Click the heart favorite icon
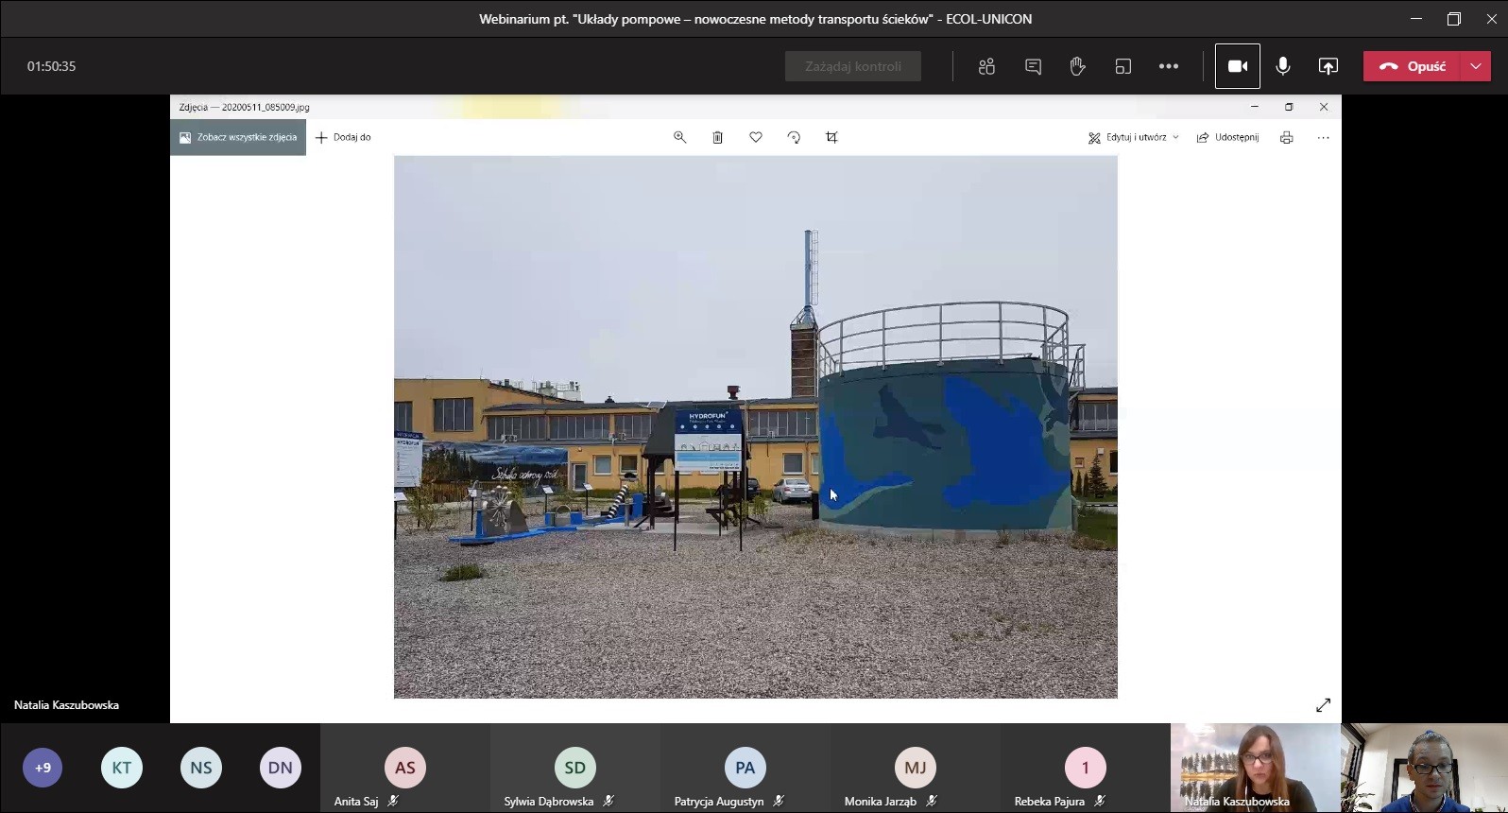The image size is (1508, 813). pyautogui.click(x=756, y=137)
